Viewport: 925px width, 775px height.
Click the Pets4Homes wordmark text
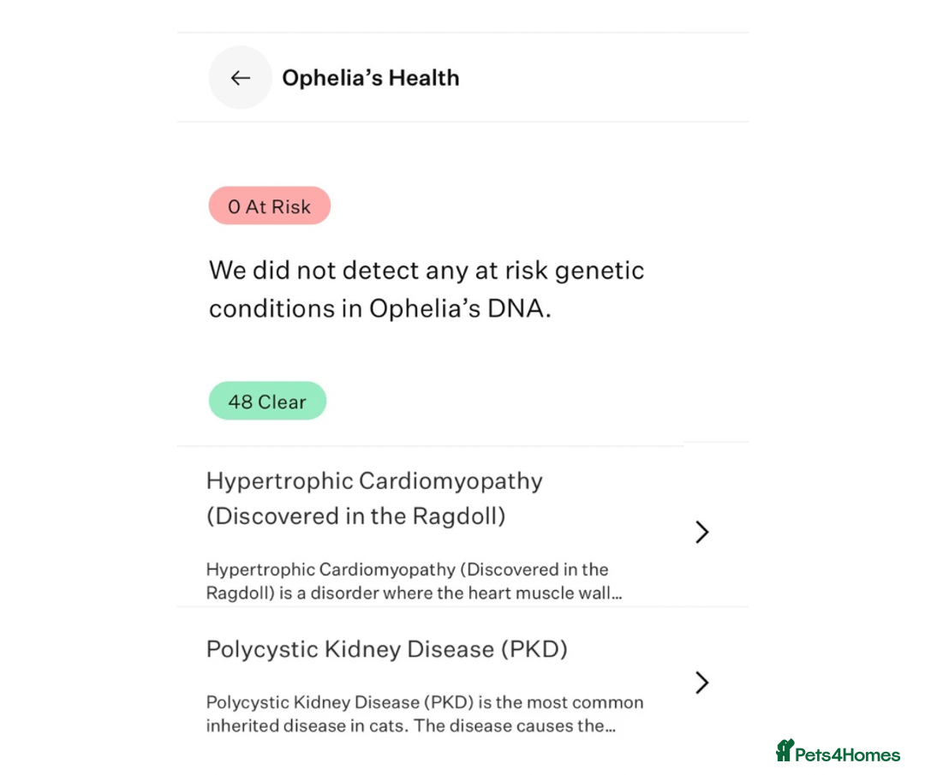pyautogui.click(x=847, y=754)
